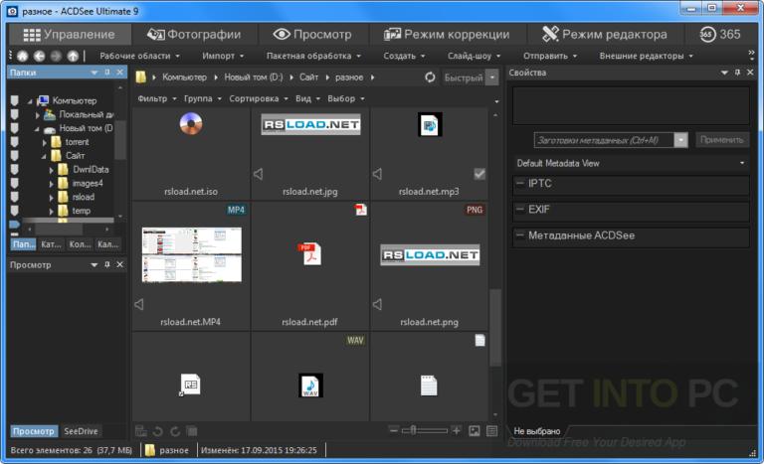Click the compare images icon in the bottom toolbar
This screenshot has width=764, height=464.
[141, 431]
